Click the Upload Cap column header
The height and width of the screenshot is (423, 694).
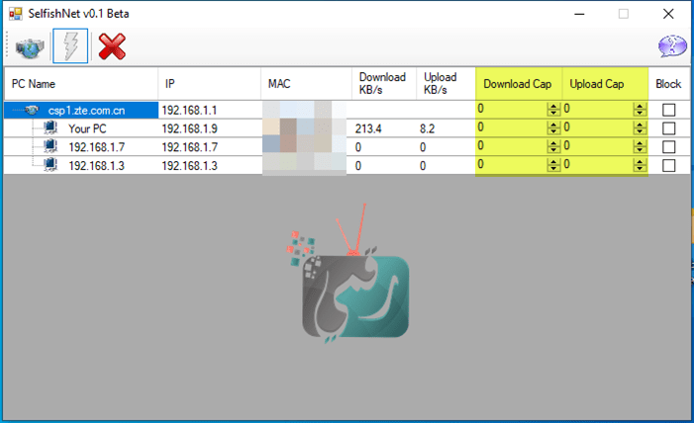(606, 84)
